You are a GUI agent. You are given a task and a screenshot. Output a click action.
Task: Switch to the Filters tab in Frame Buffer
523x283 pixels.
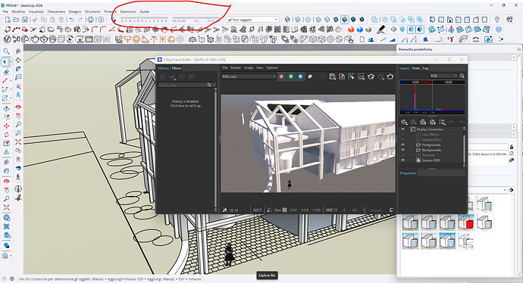click(x=177, y=68)
